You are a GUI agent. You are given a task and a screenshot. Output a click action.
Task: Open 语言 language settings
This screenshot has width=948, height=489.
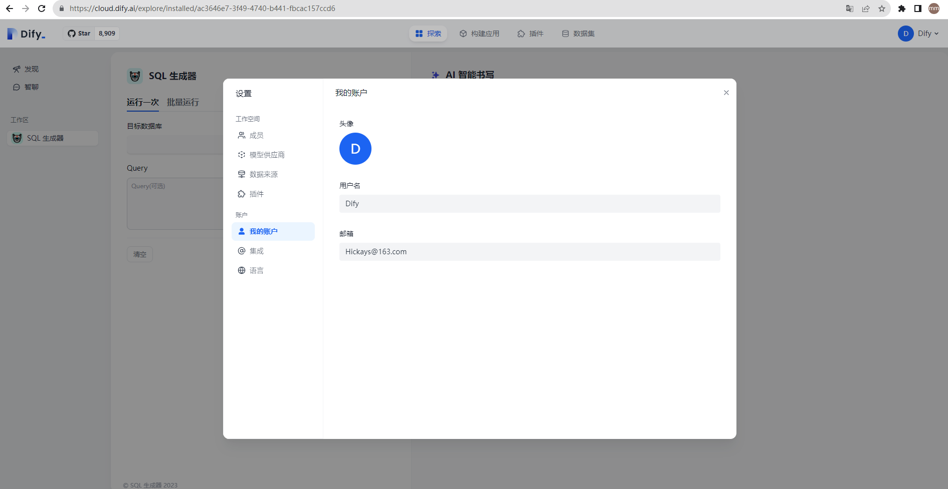coord(273,271)
